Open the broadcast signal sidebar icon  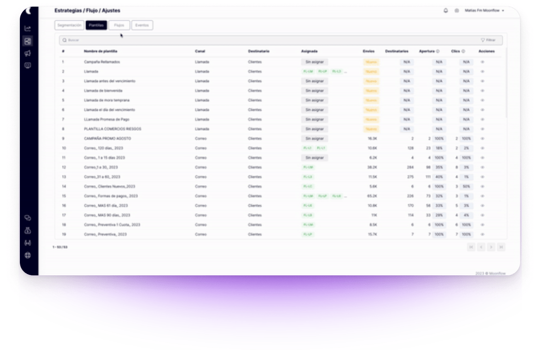[28, 243]
